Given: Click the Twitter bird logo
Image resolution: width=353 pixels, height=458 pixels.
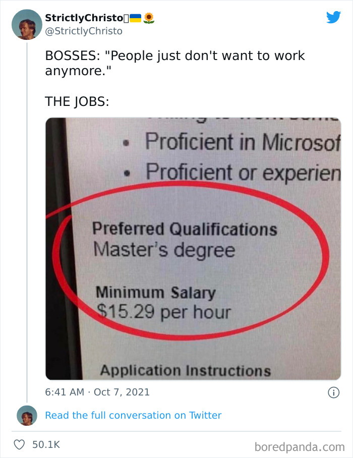Looking at the screenshot, I should (333, 18).
